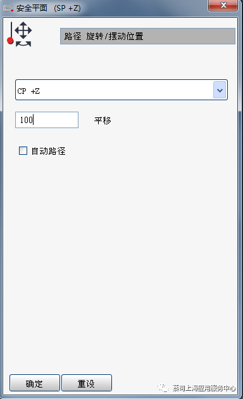This screenshot has height=399, width=243.
Task: Confirm with the 确定 button
Action: (x=35, y=383)
